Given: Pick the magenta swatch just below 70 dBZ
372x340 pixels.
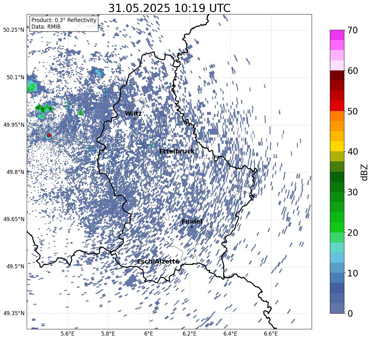Looking at the screenshot, I should 337,35.
